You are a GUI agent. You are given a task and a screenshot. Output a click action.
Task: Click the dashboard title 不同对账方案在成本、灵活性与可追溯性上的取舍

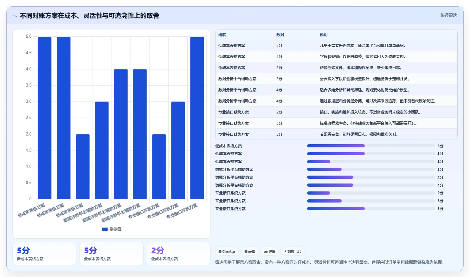coord(89,16)
